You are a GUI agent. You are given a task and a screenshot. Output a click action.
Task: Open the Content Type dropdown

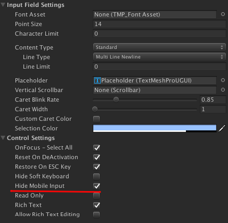159,47
